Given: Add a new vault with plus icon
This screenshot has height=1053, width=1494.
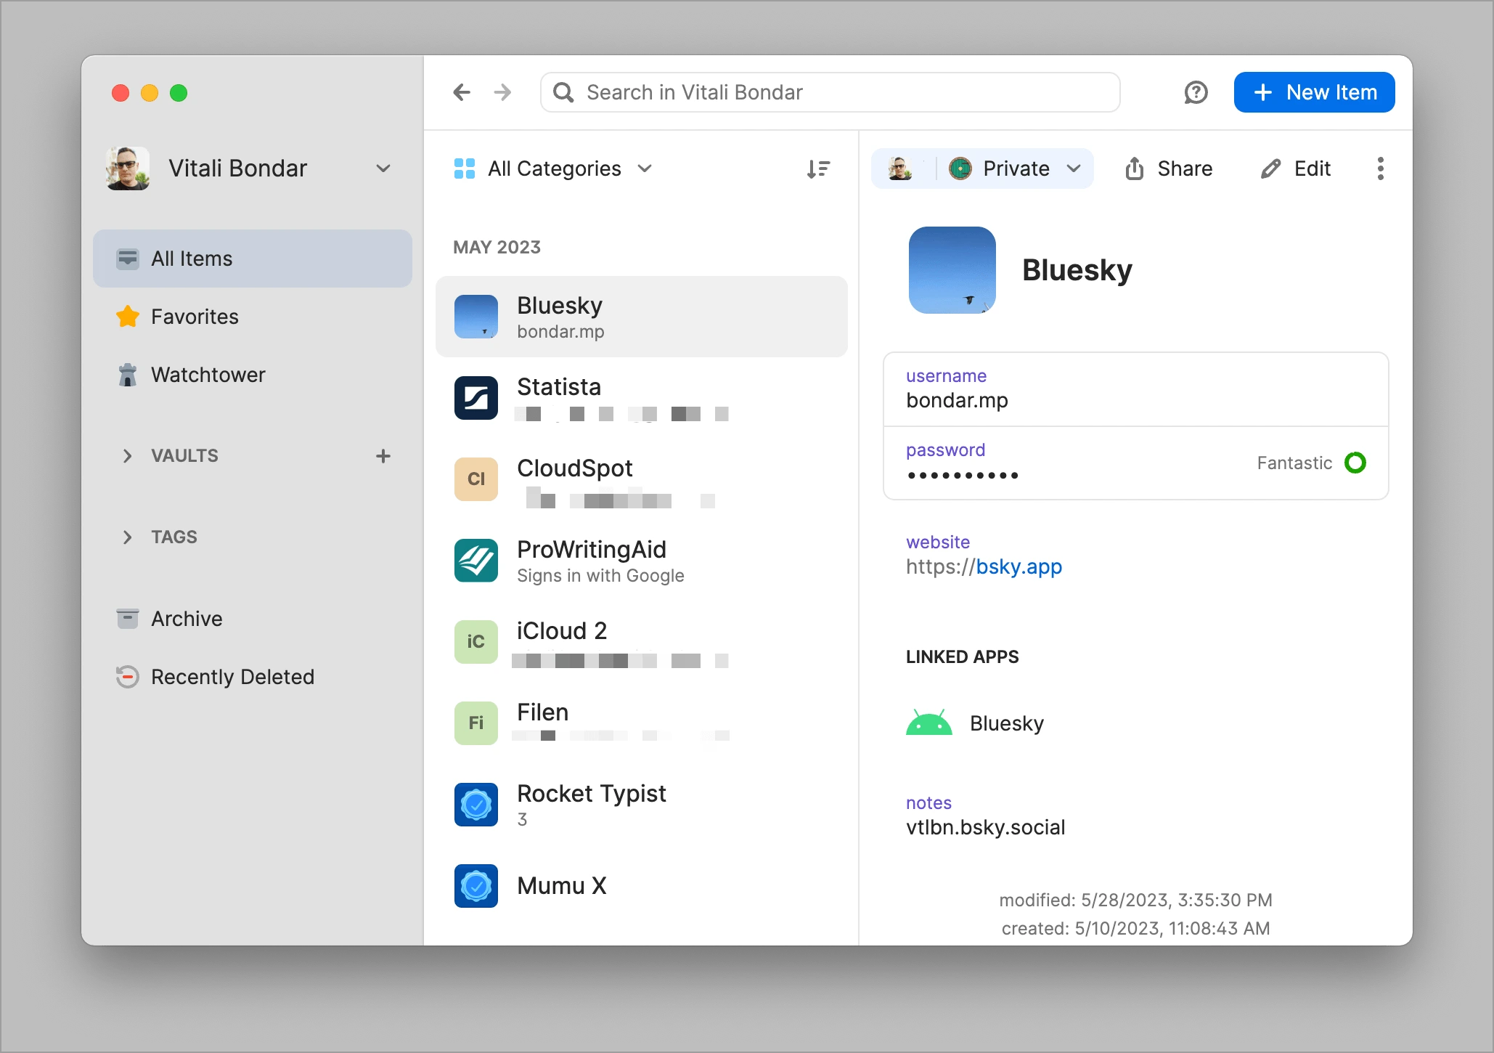Looking at the screenshot, I should point(383,456).
